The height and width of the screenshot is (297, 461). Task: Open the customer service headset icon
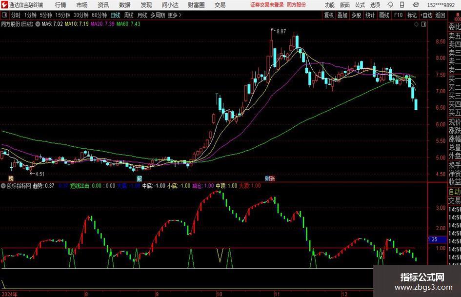click(390, 5)
